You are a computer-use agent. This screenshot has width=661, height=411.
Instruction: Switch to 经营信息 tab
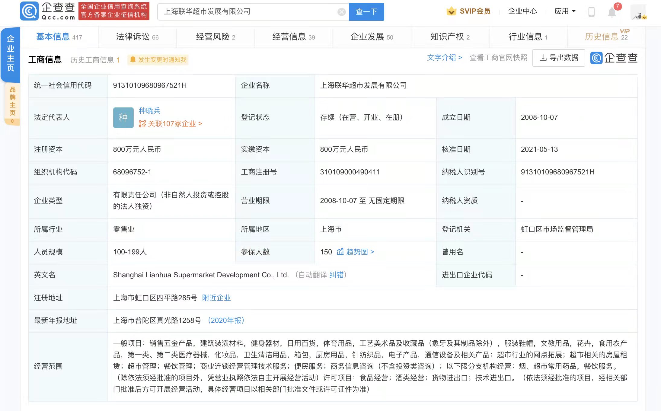[x=293, y=37]
